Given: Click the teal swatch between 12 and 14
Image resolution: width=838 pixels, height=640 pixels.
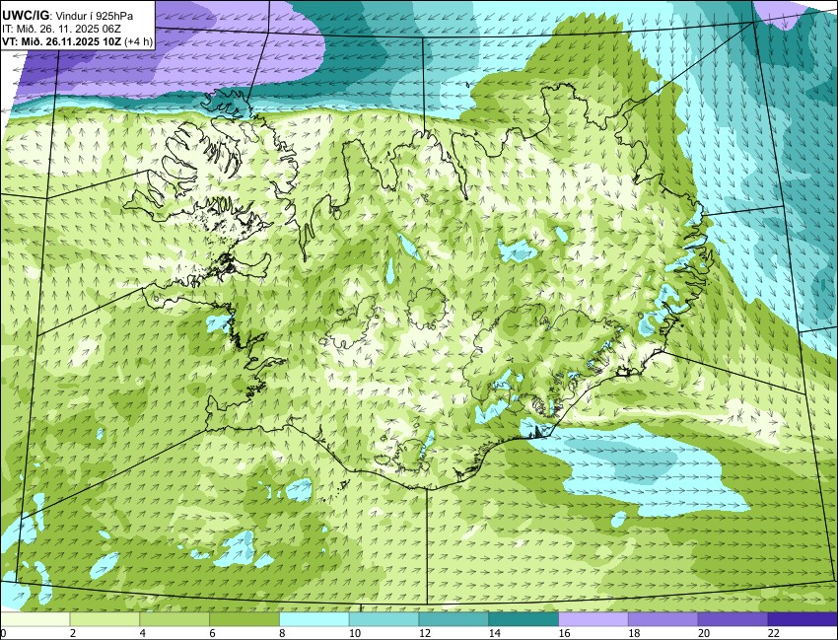Looking at the screenshot, I should point(454,619).
